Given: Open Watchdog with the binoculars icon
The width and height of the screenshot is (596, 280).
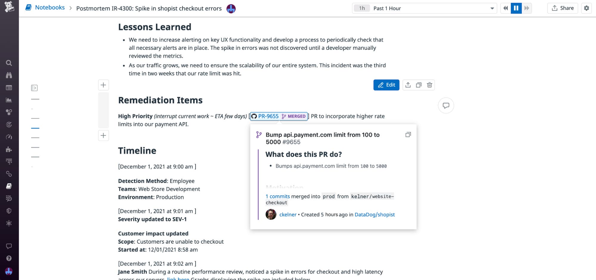Looking at the screenshot, I should click(9, 75).
